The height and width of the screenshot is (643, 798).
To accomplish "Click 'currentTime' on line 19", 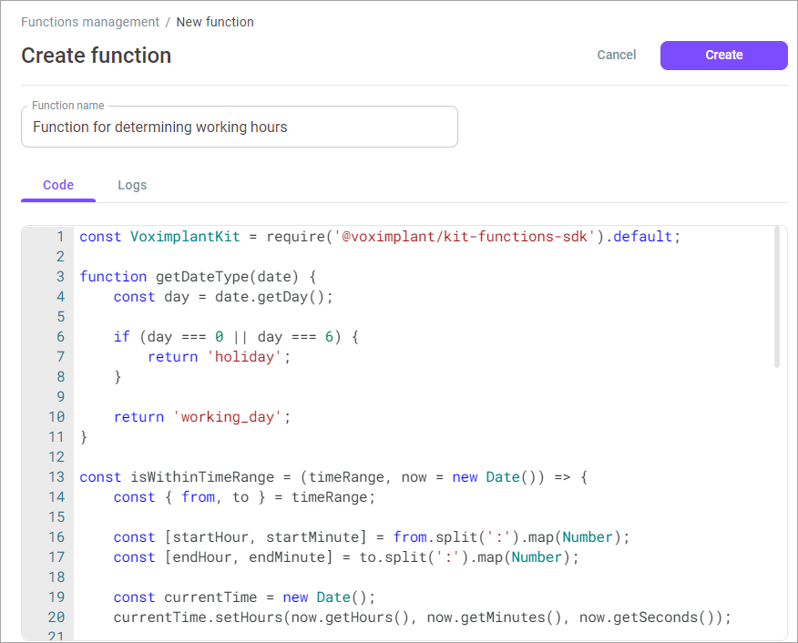I will coord(210,597).
